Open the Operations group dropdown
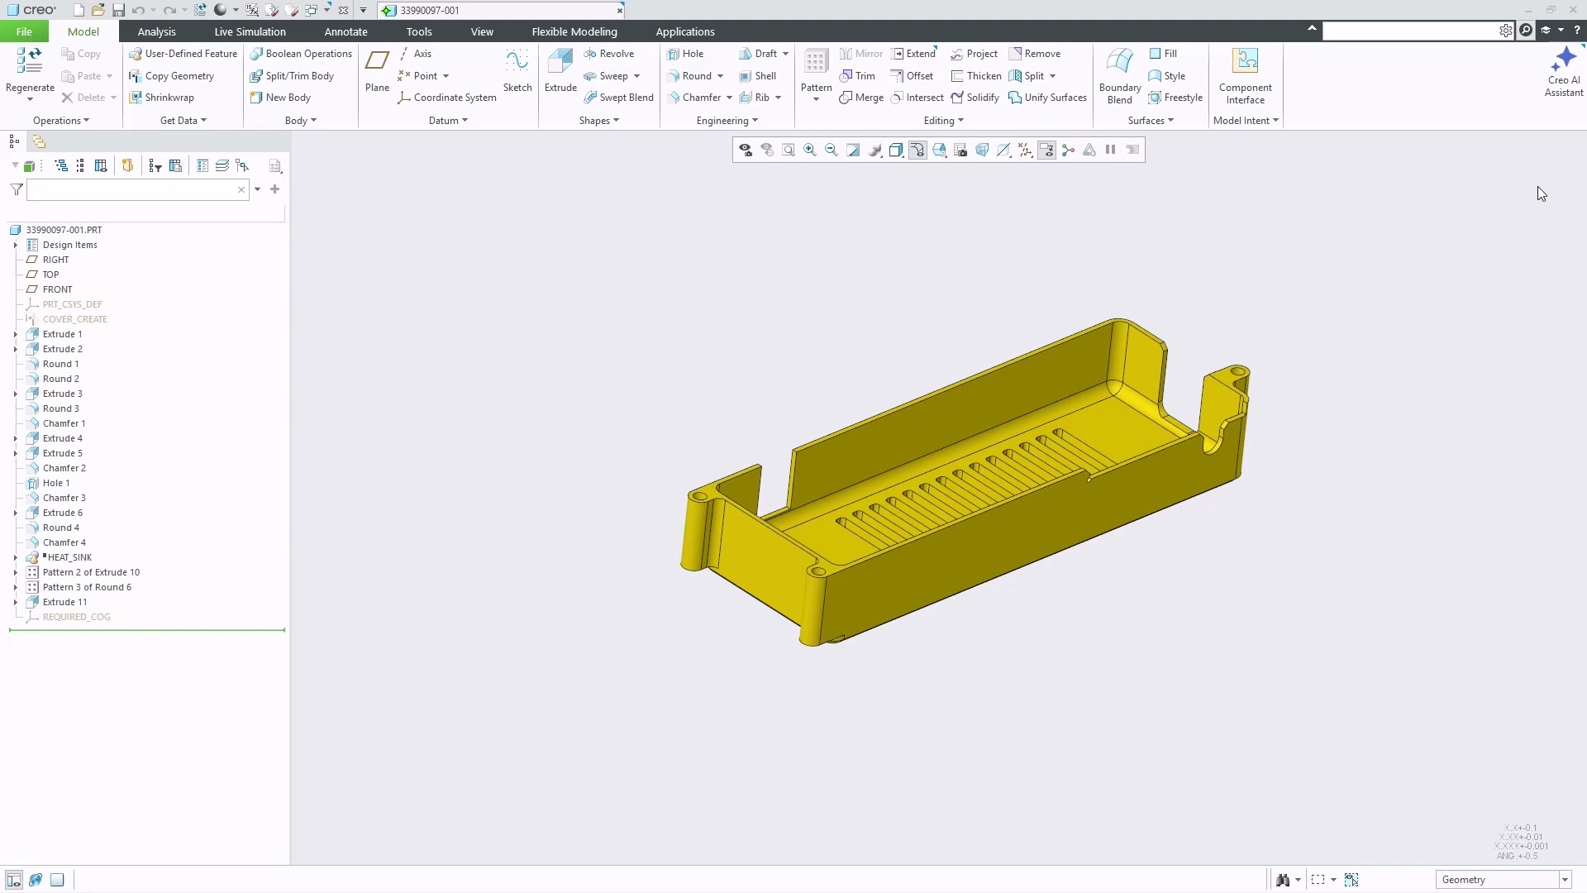This screenshot has width=1587, height=893. (x=61, y=121)
